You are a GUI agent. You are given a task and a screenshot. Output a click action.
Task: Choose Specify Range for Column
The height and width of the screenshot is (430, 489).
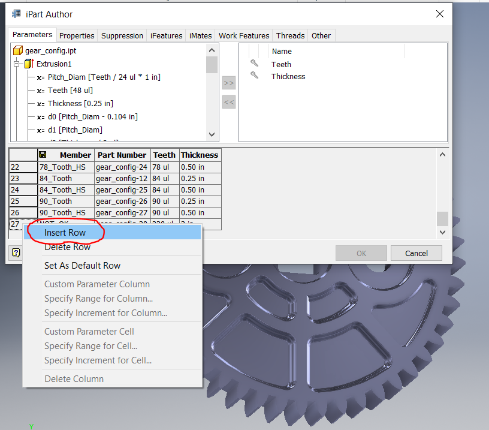pyautogui.click(x=113, y=298)
